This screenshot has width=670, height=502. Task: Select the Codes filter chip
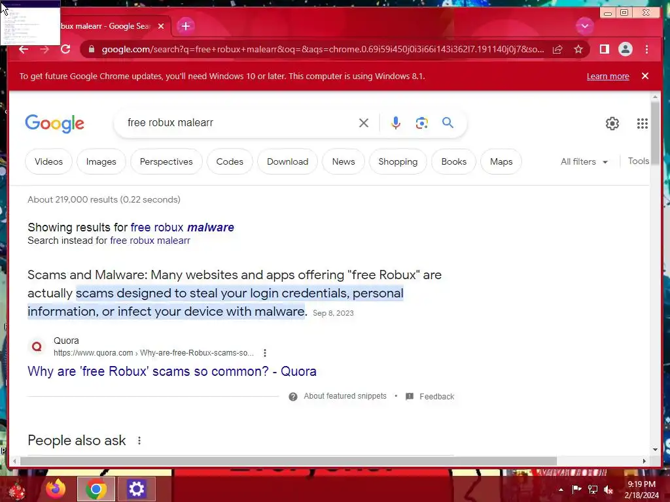pyautogui.click(x=230, y=162)
